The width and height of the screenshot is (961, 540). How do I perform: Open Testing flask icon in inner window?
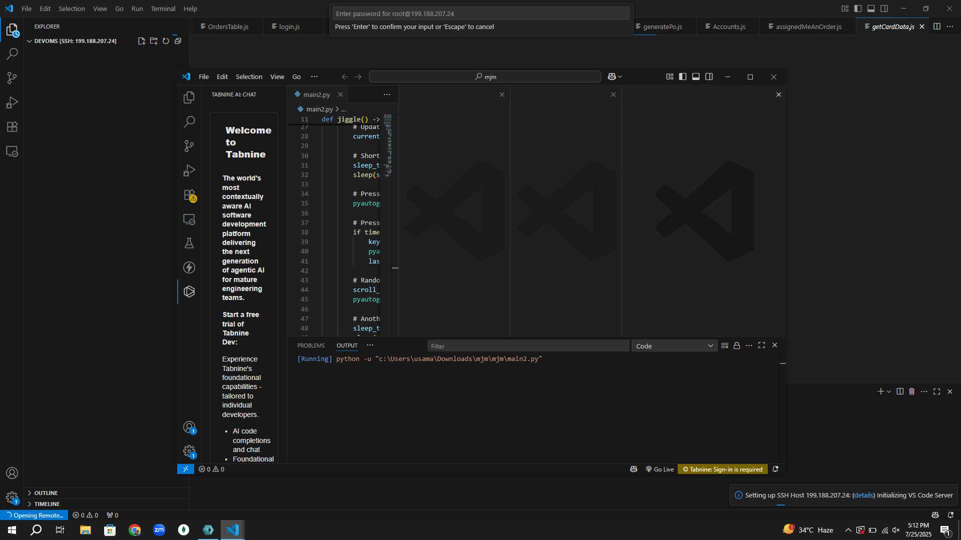coord(189,243)
